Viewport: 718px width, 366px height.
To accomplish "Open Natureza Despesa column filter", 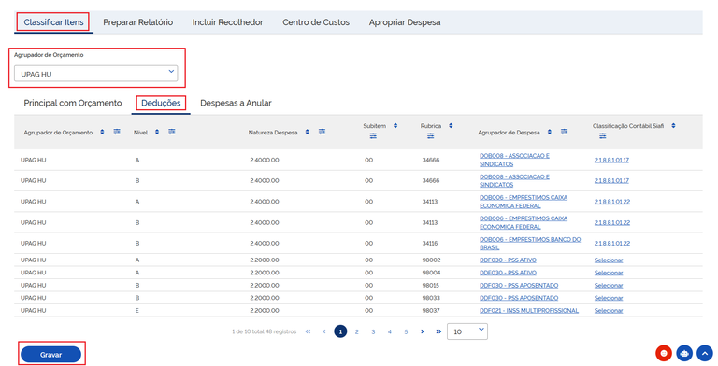I will (322, 132).
